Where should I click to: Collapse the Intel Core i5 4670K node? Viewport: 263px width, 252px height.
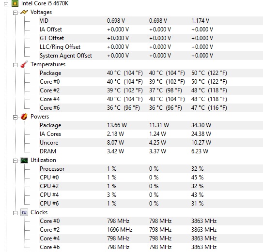point(6,4)
